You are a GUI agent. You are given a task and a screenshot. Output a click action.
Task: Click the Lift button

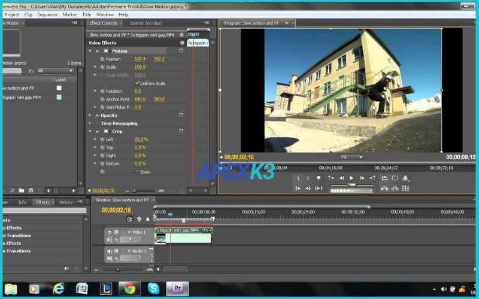coord(384,188)
